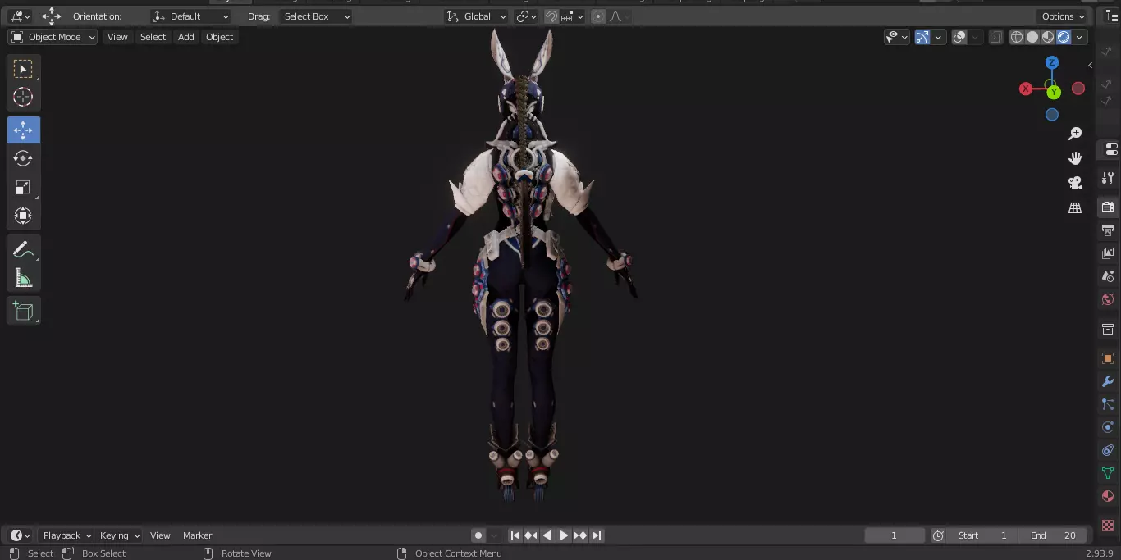This screenshot has width=1121, height=560.
Task: Open the viewport shading options dropdown
Action: click(1080, 37)
